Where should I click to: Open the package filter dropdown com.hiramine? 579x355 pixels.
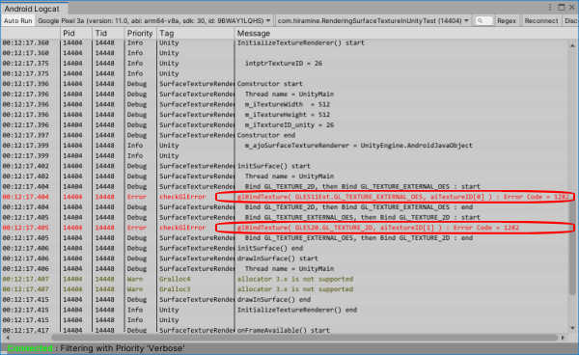click(x=373, y=21)
